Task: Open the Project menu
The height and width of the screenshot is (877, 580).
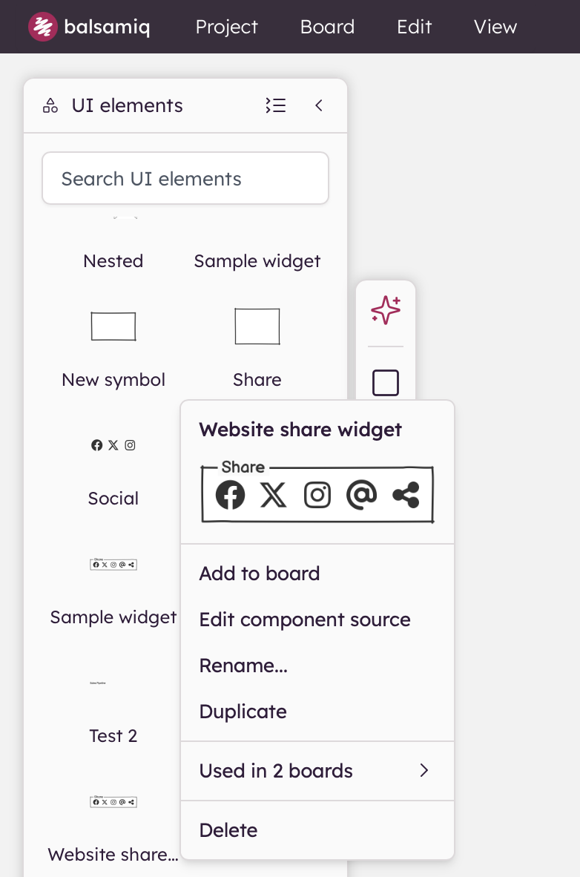Action: (x=226, y=26)
